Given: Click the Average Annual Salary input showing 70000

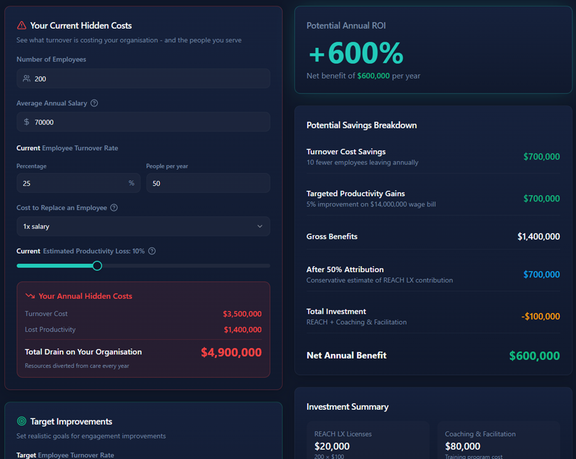Looking at the screenshot, I should pyautogui.click(x=143, y=122).
